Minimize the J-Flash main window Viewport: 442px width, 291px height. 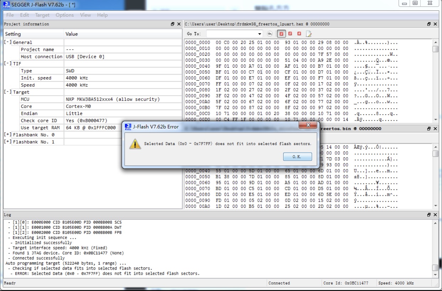click(x=404, y=3)
